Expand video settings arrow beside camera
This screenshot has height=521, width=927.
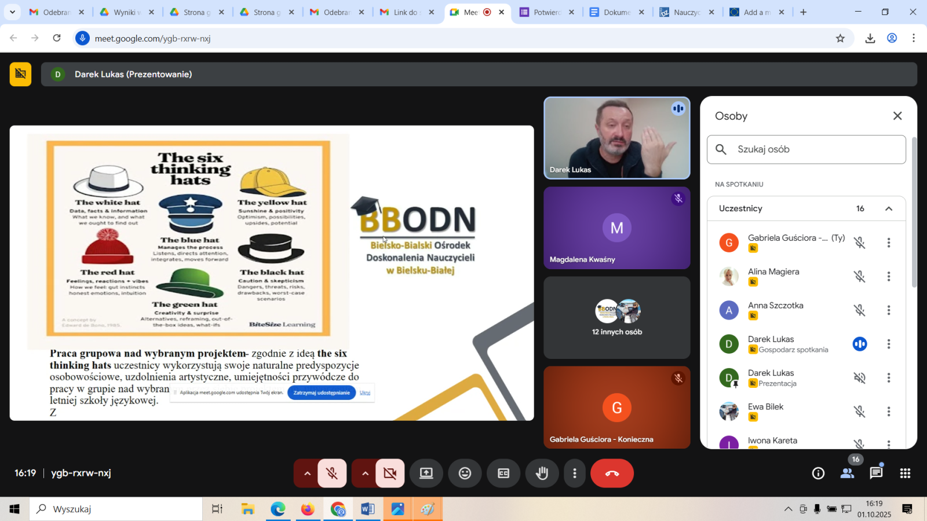365,474
